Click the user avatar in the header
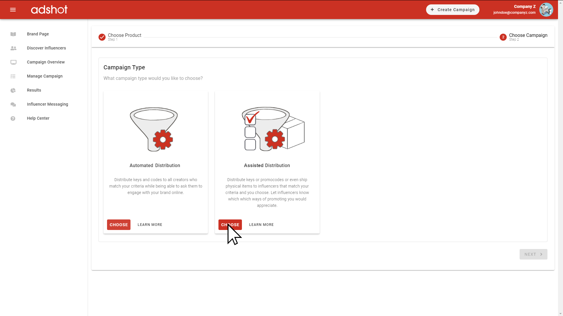The height and width of the screenshot is (316, 563). pyautogui.click(x=546, y=10)
